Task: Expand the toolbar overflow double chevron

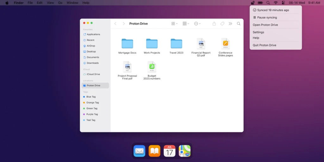Action: coord(230,24)
